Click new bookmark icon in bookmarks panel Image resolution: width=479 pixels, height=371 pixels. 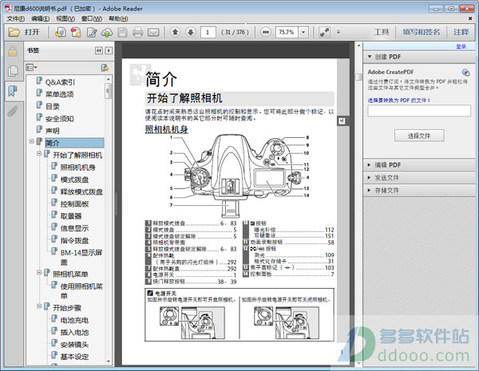[105, 68]
